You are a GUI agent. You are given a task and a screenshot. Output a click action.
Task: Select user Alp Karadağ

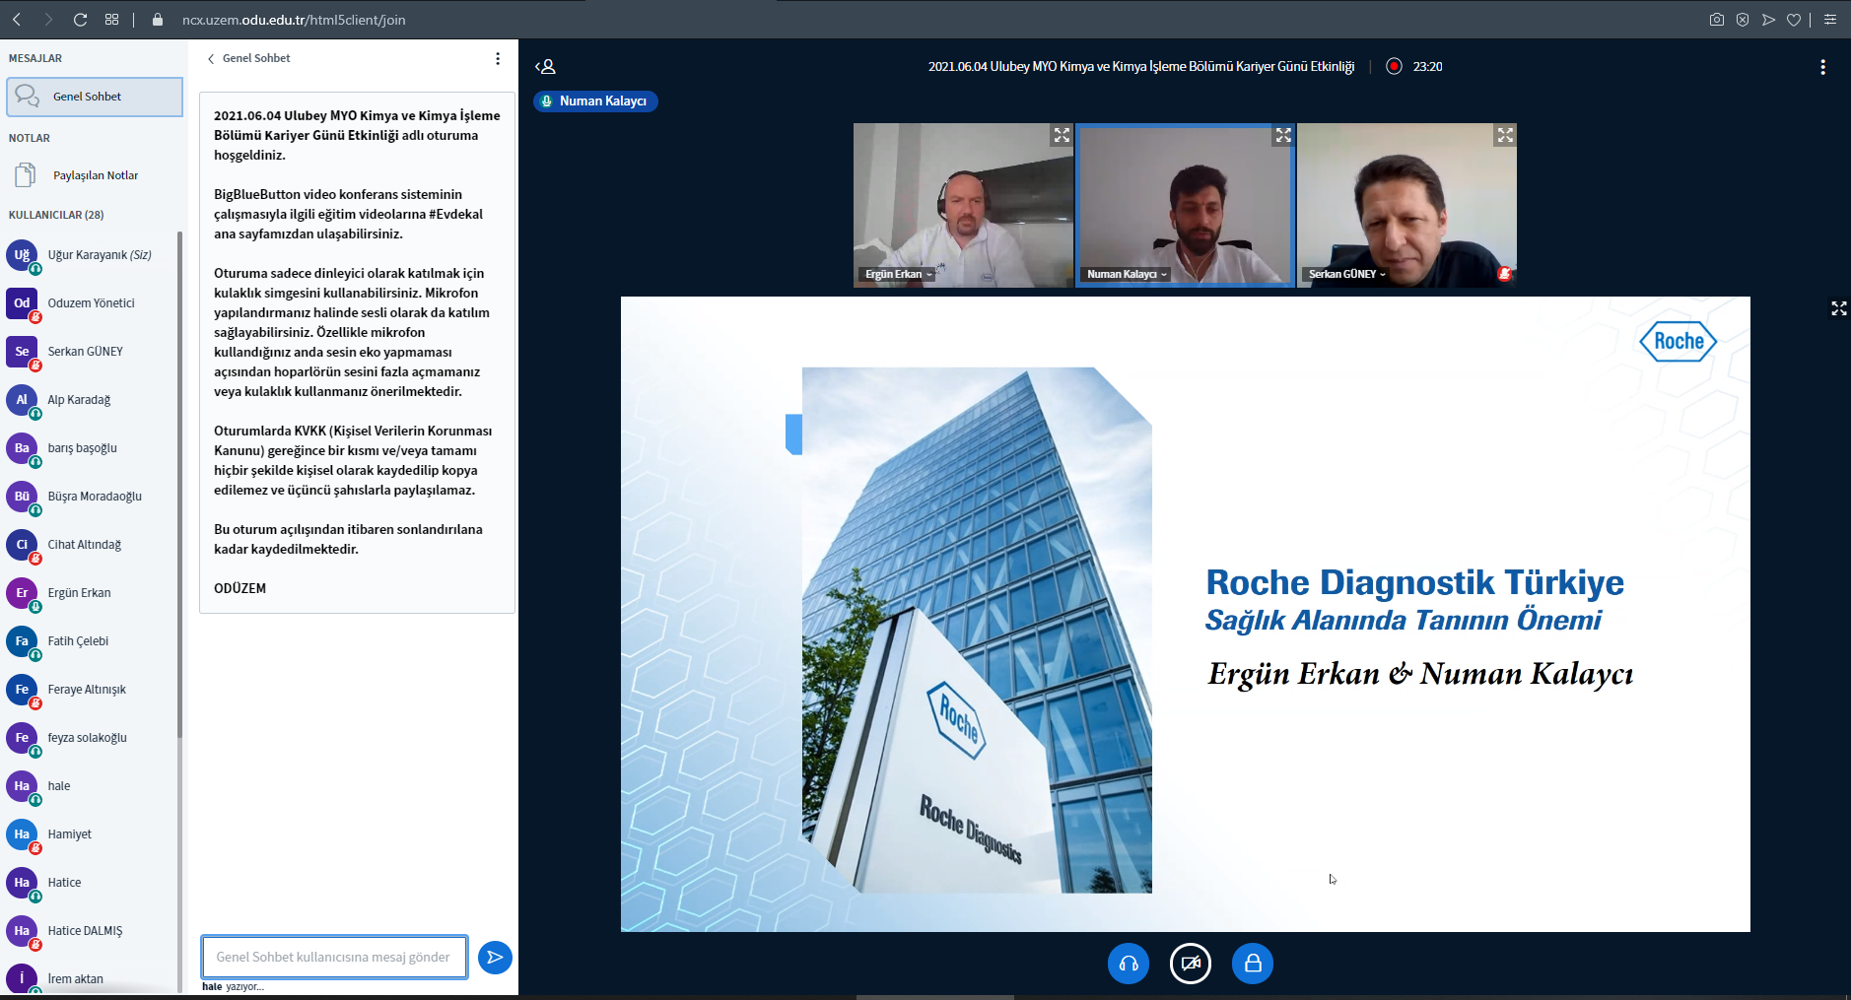point(91,400)
